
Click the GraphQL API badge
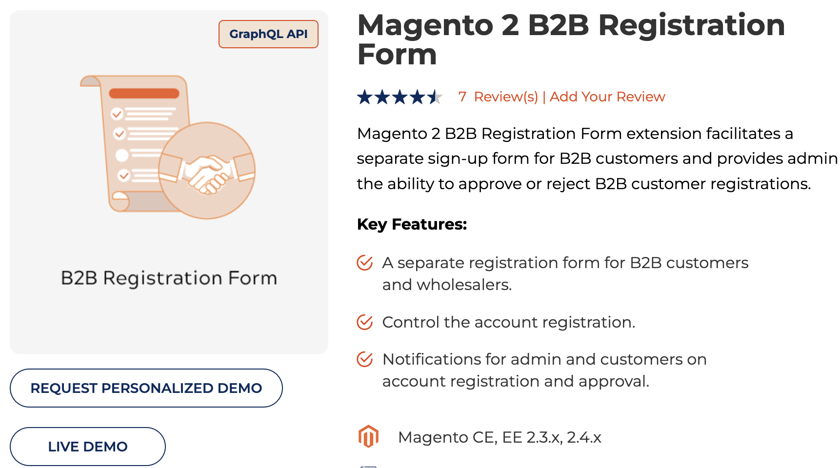268,34
